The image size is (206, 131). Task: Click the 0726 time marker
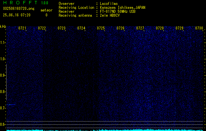click(x=121, y=28)
